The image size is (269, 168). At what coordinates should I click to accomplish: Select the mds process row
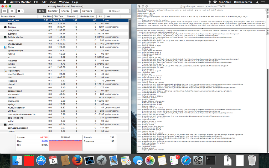point(64,24)
